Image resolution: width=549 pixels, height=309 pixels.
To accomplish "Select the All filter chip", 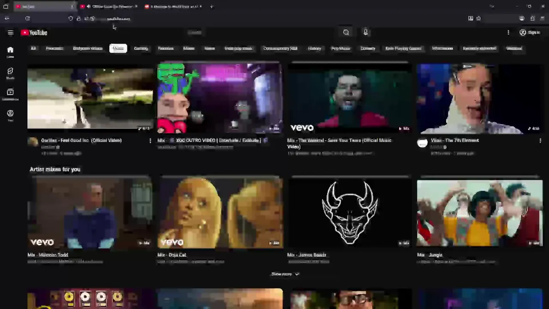I will [33, 48].
